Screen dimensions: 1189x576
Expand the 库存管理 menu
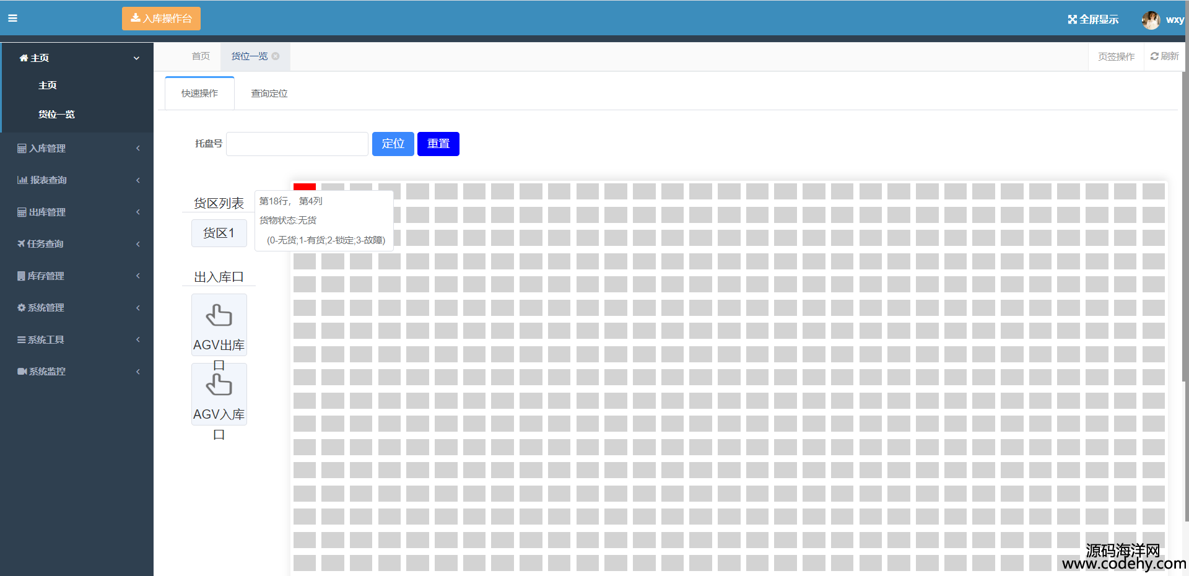coord(77,276)
